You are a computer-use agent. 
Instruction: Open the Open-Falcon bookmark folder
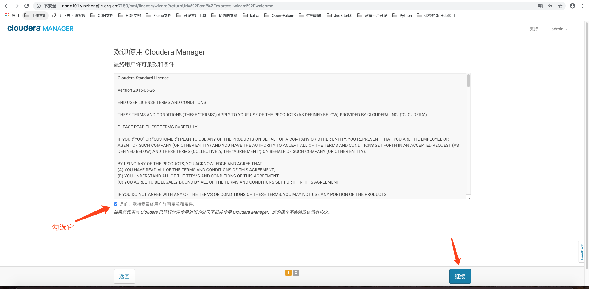[279, 15]
